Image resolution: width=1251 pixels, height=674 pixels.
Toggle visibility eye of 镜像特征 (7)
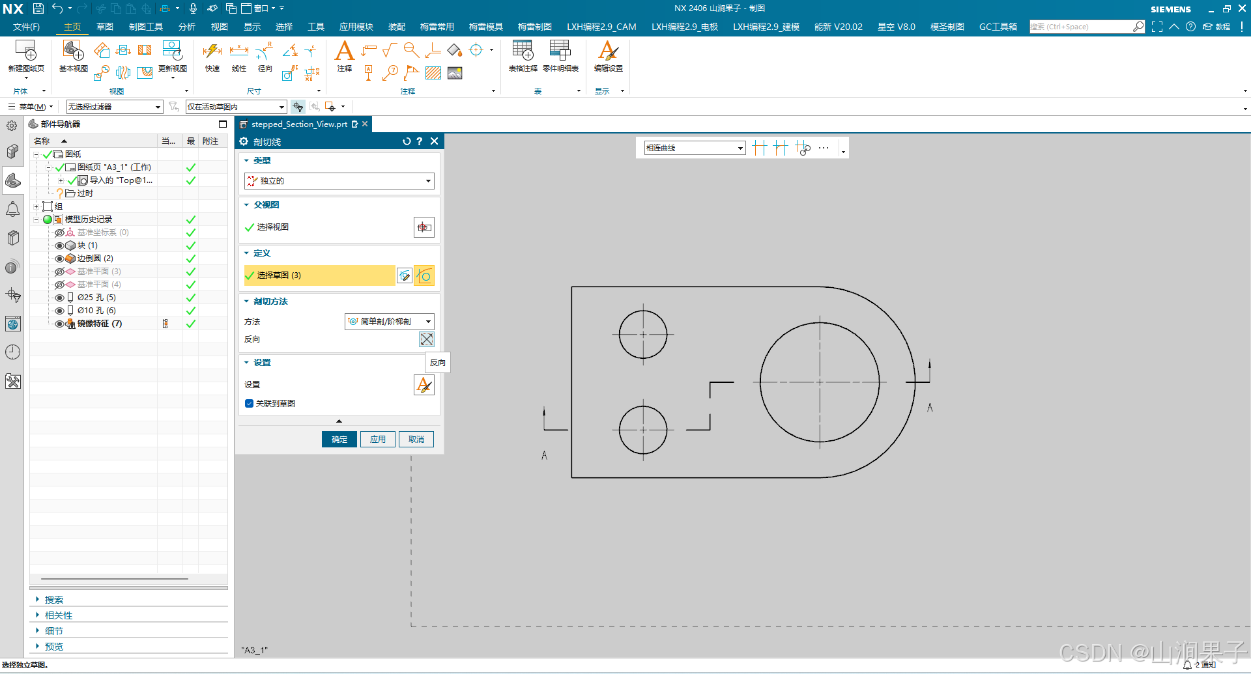[59, 324]
